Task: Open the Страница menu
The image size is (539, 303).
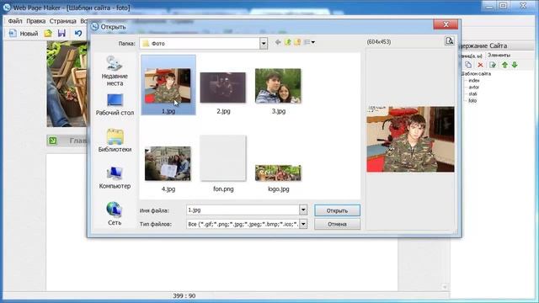Action: click(62, 21)
